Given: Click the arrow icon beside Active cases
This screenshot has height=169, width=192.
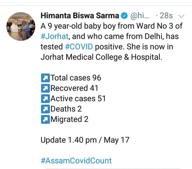Looking at the screenshot, I should [x=45, y=99].
